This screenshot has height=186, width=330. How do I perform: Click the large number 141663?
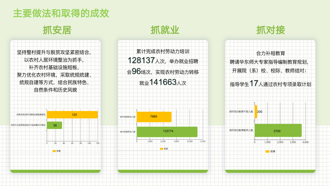tap(163, 82)
